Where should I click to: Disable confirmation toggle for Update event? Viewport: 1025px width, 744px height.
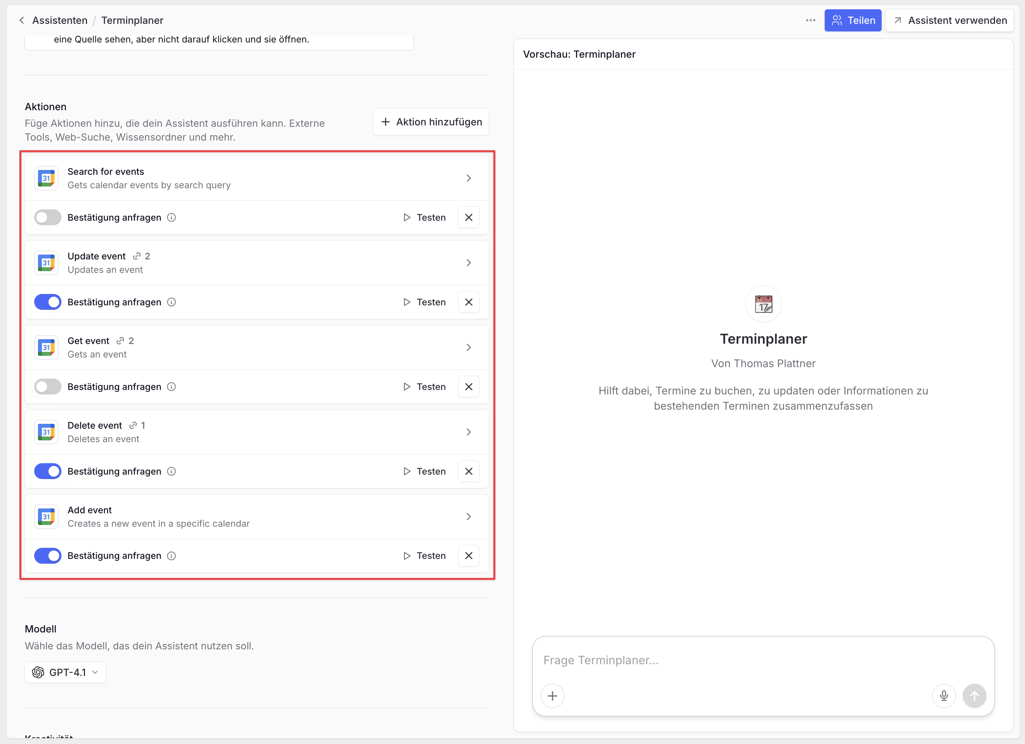click(x=48, y=302)
